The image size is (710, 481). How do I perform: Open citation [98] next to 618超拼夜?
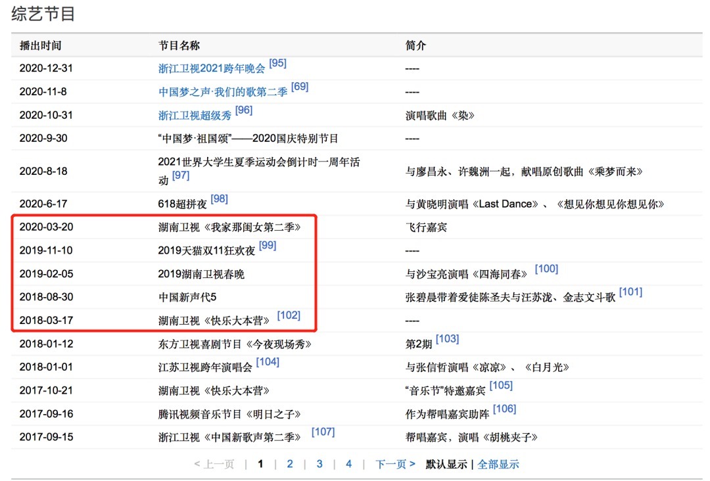[219, 198]
